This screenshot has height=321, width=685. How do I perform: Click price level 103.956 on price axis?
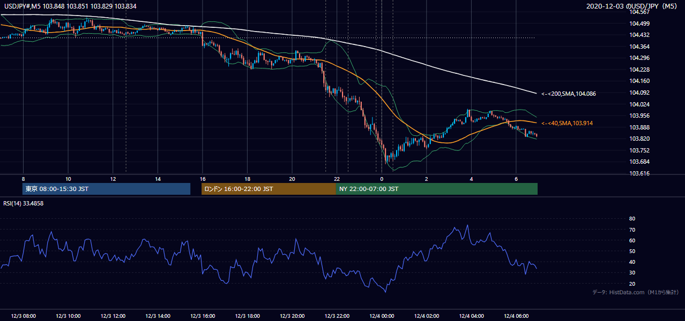(639, 116)
